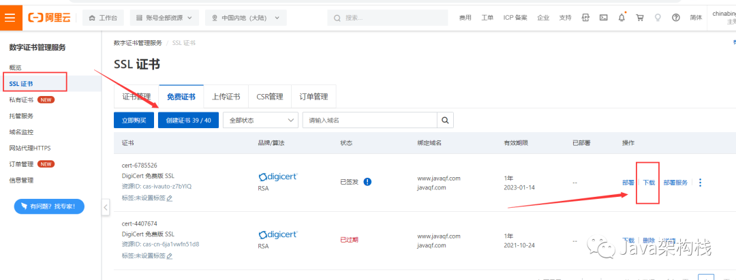Viewport: 736px width, 280px height.
Task: Click the 数字证书管理服务 breadcrumb link
Action: pyautogui.click(x=138, y=43)
